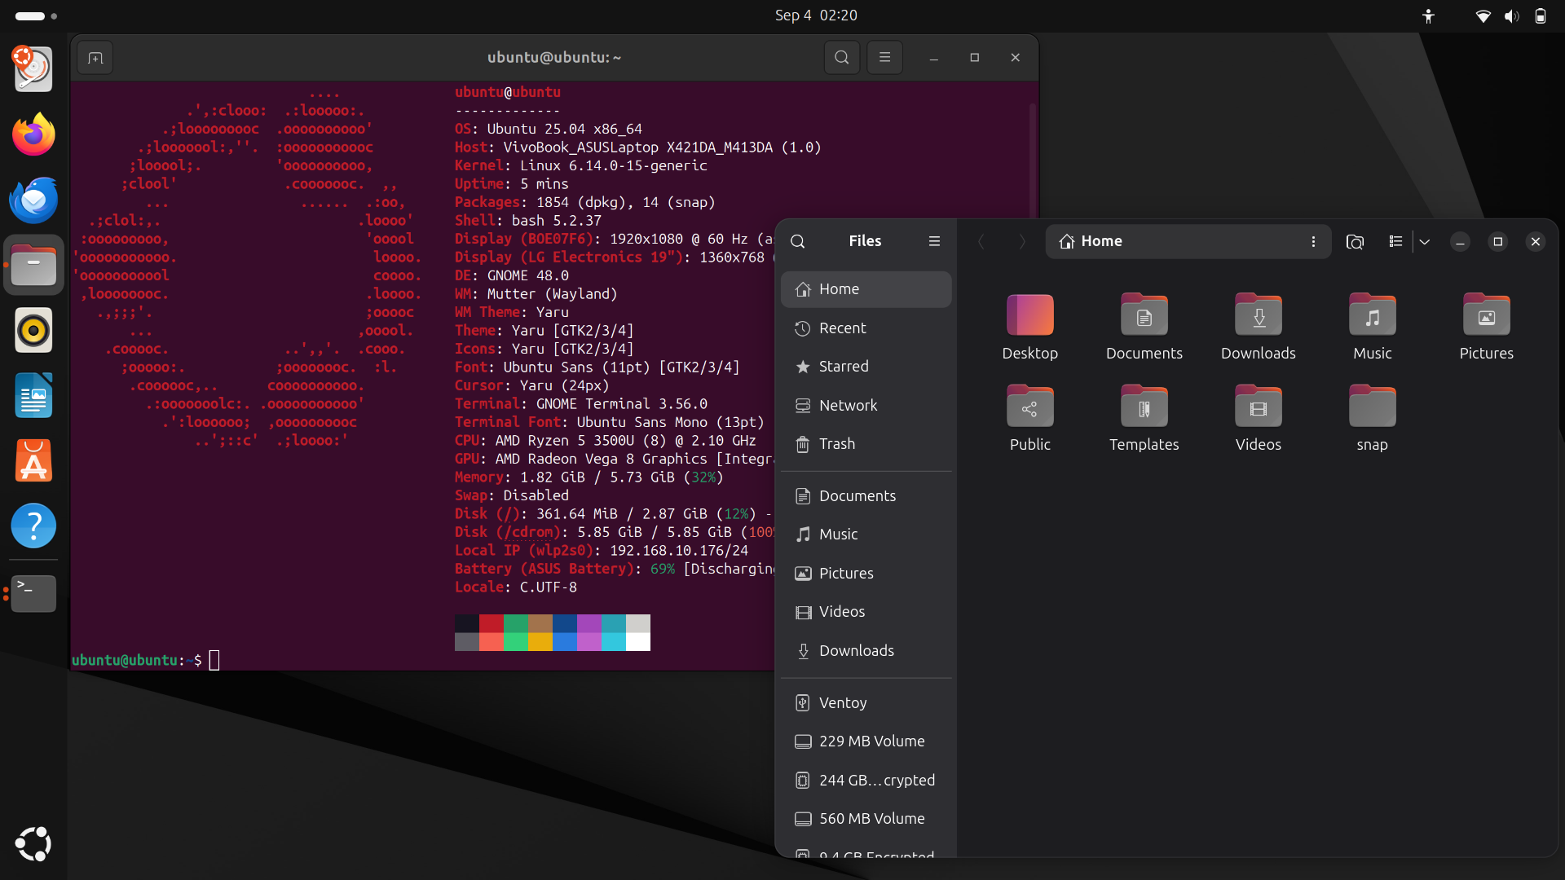Click the search icon in Files
The height and width of the screenshot is (880, 1565).
coord(798,241)
